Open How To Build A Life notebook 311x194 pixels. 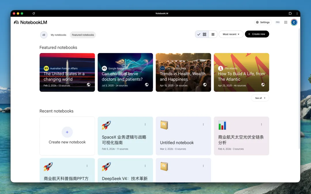pos(242,72)
